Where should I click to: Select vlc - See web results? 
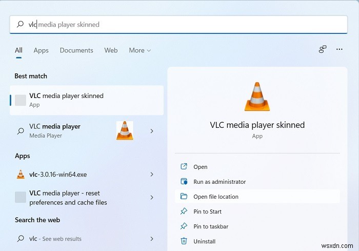click(x=87, y=239)
